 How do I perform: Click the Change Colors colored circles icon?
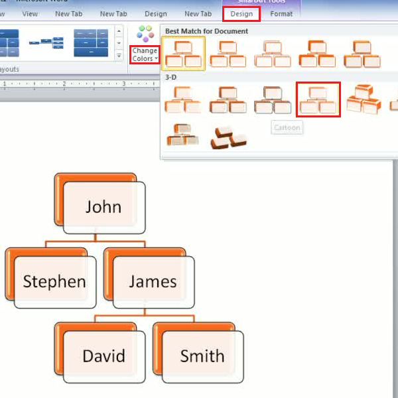145,34
